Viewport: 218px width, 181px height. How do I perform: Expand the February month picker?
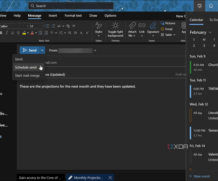[x=210, y=32]
